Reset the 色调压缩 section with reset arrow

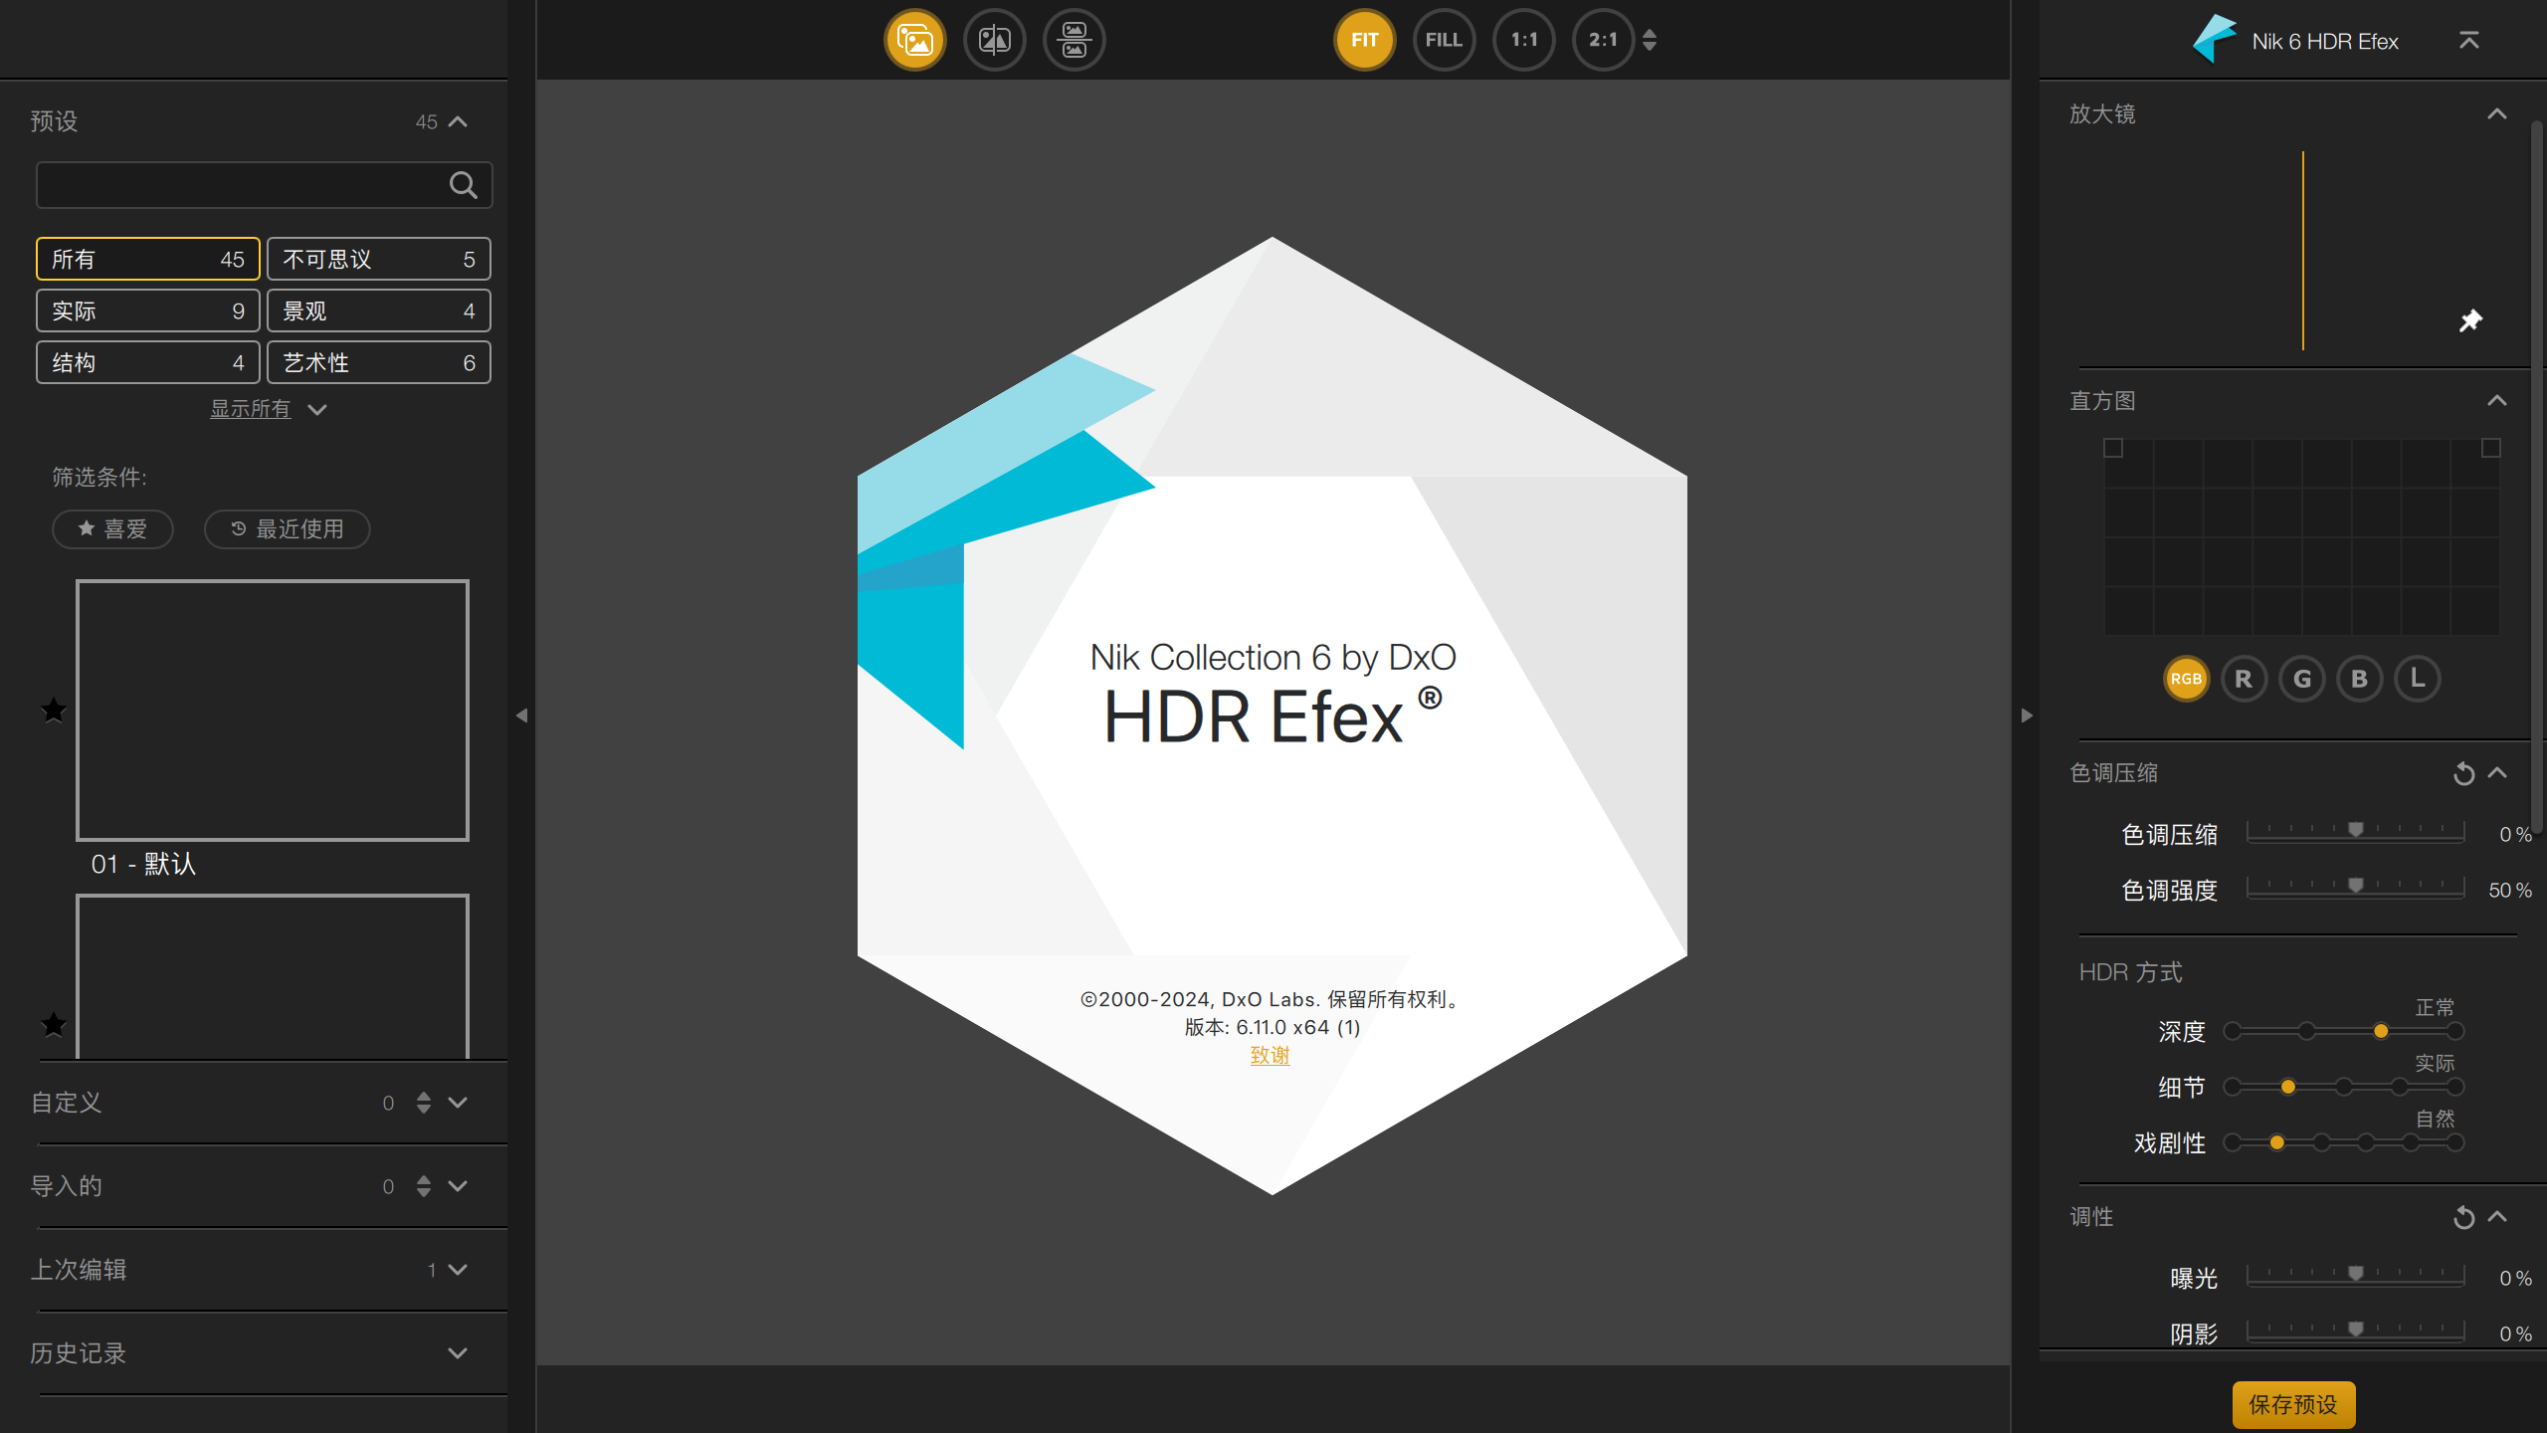2463,773
